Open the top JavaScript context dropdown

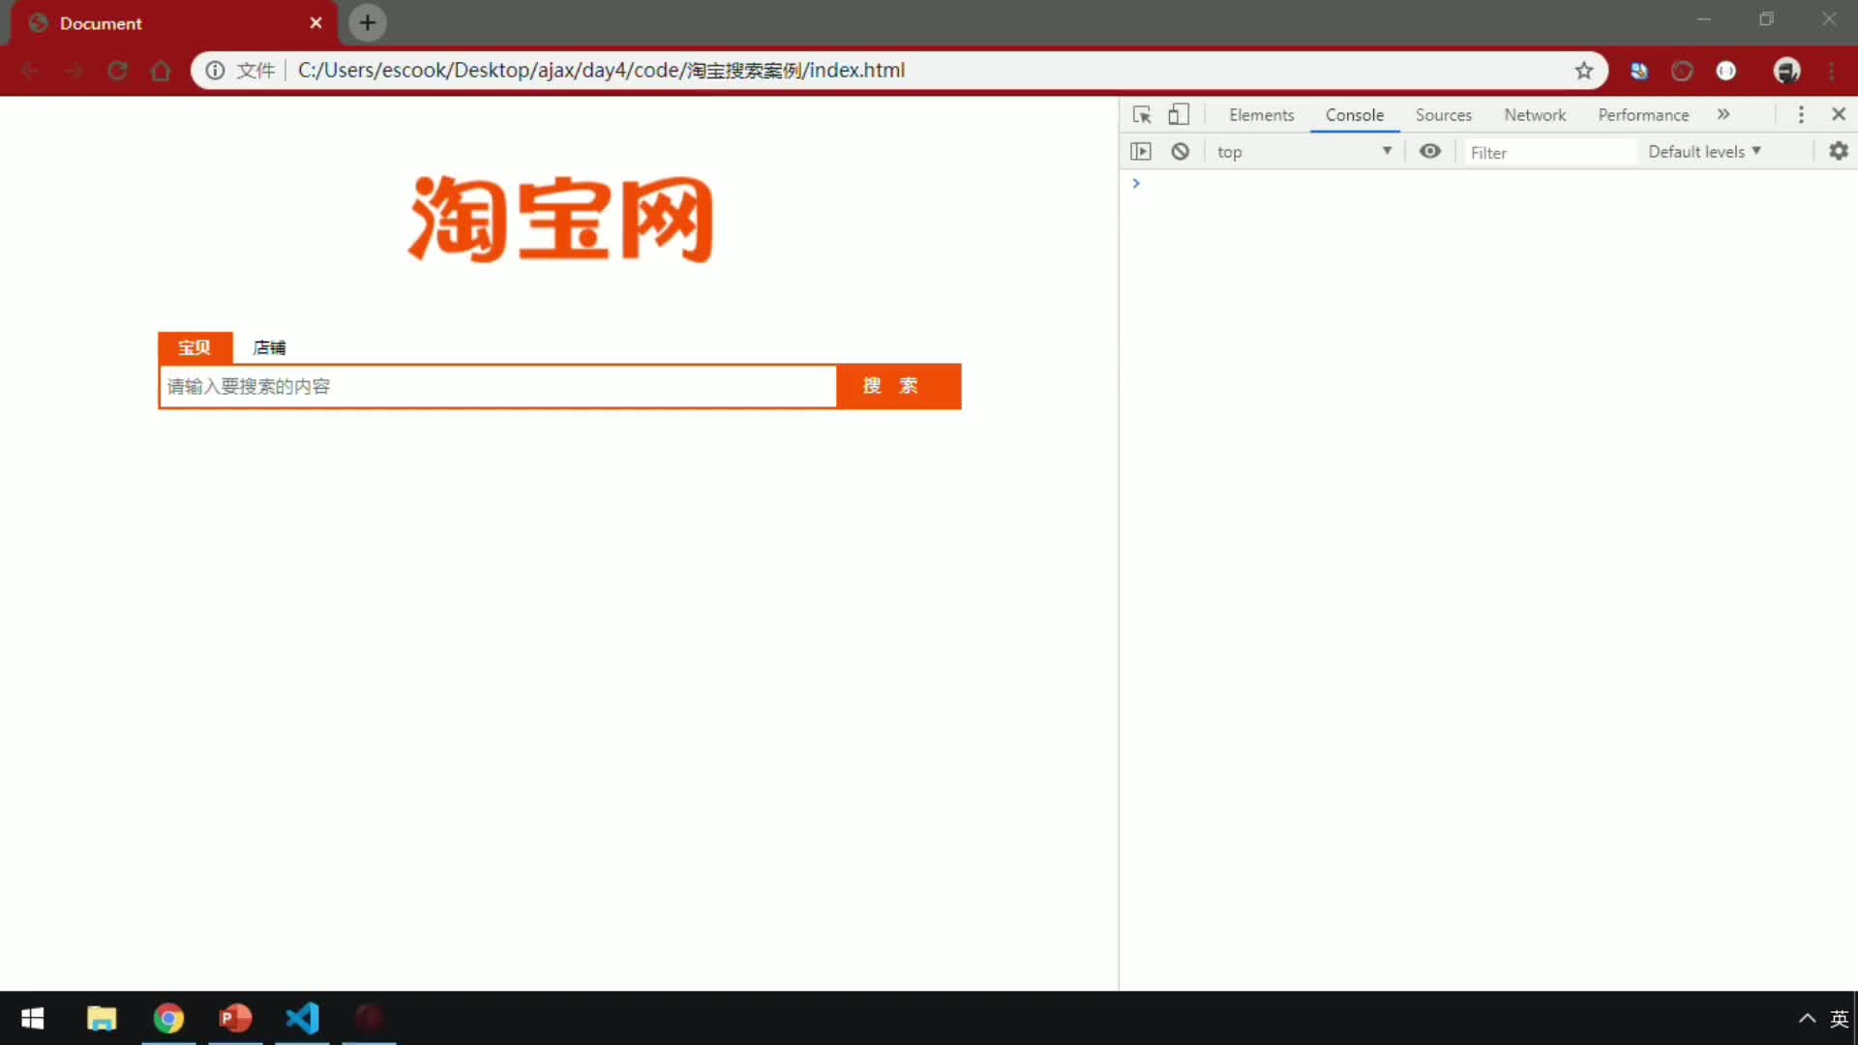click(x=1304, y=152)
